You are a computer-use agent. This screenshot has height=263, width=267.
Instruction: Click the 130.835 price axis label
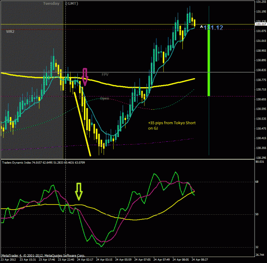pos(261,70)
